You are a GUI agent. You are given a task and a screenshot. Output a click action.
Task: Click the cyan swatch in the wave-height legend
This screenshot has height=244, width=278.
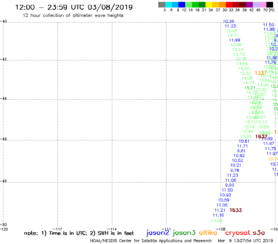[x=169, y=5]
